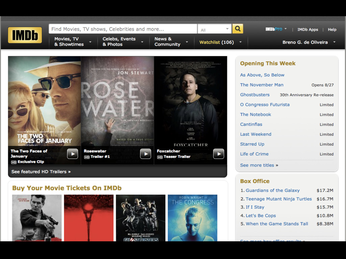Click The Two Faces of January poster

click(45, 101)
